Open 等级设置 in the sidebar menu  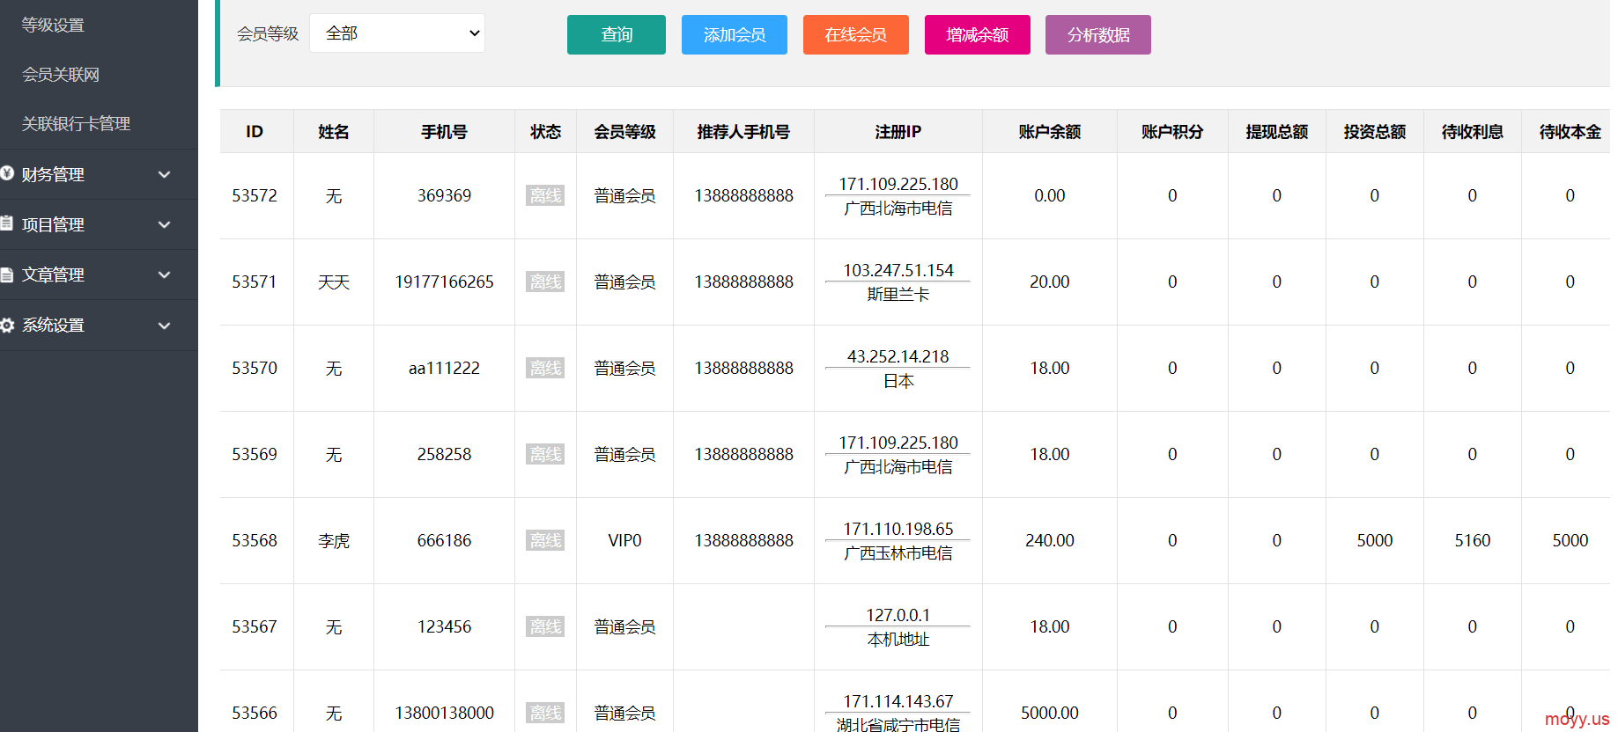click(53, 26)
